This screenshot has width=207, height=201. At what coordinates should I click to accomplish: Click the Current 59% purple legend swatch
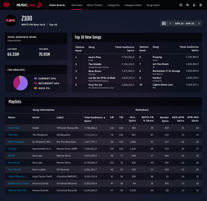(x=36, y=78)
